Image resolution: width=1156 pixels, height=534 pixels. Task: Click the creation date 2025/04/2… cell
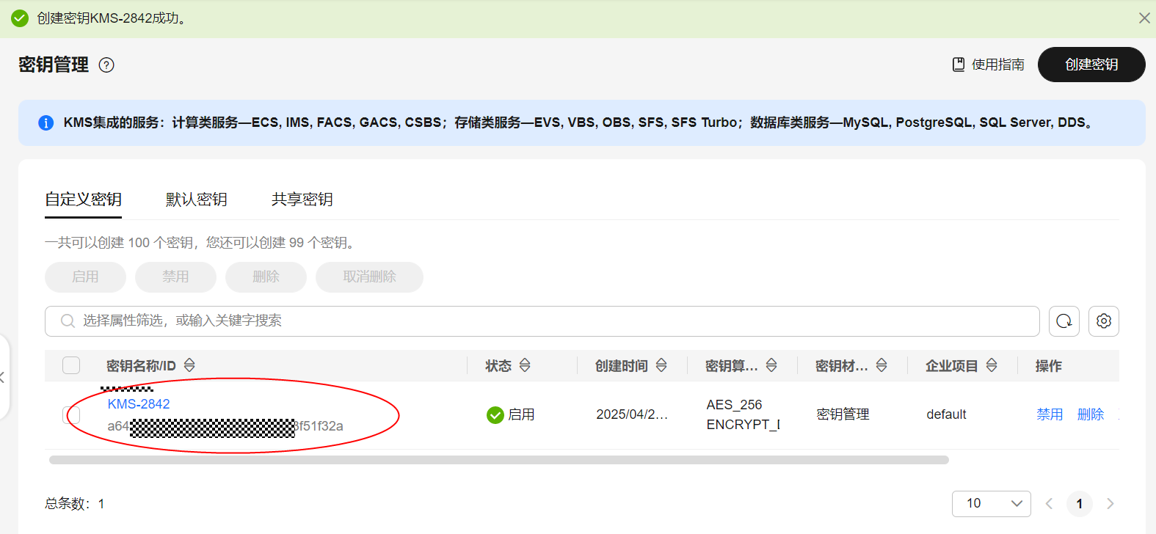point(632,414)
